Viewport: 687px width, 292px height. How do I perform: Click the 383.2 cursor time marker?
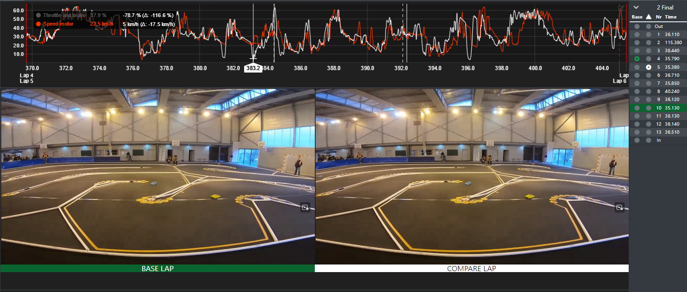point(253,68)
